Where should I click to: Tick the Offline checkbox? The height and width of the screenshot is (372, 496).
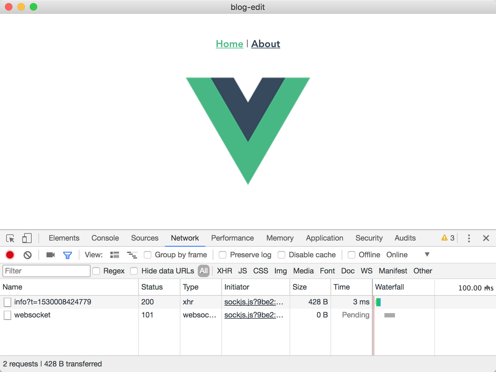coord(352,255)
